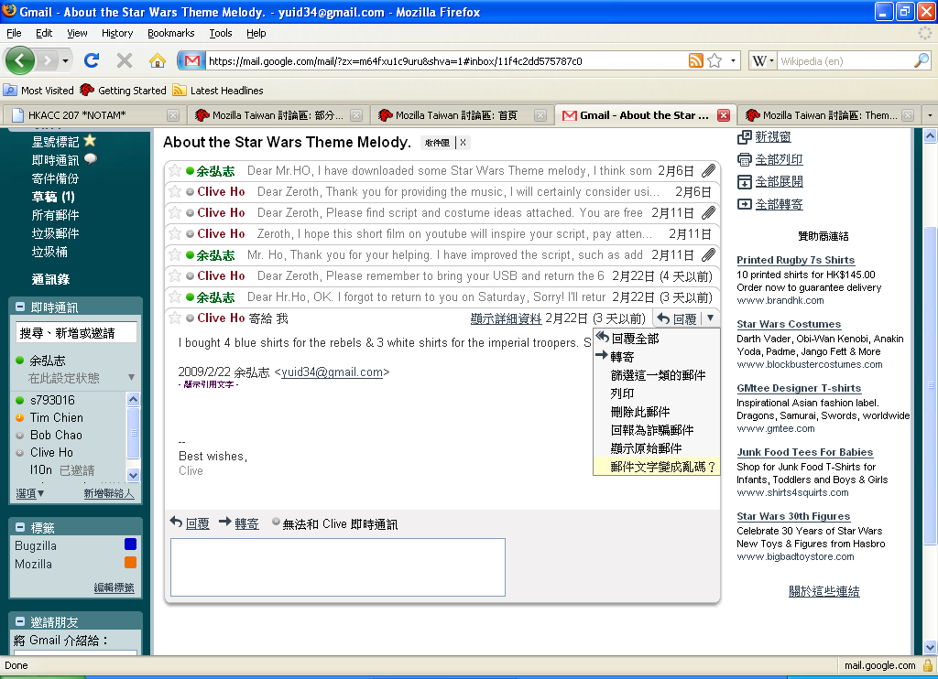
Task: Click into the quick reply text box
Action: click(337, 566)
